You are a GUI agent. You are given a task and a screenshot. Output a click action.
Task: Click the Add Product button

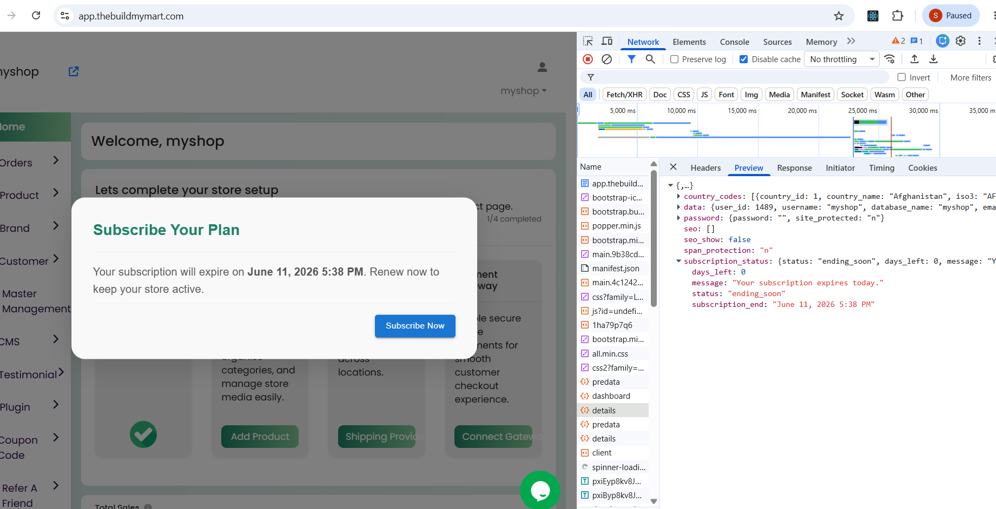click(260, 437)
